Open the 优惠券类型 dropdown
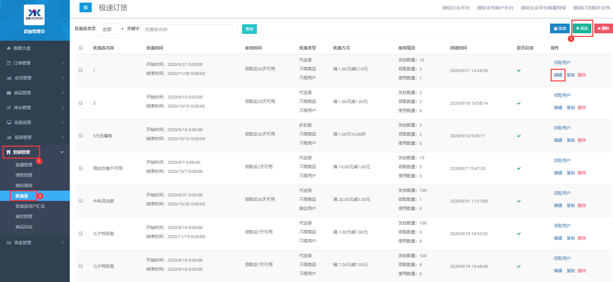Image resolution: width=613 pixels, height=282 pixels. (111, 29)
